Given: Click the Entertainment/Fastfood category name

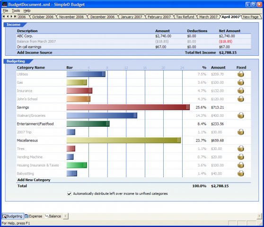Looking at the screenshot, I should [35, 124].
